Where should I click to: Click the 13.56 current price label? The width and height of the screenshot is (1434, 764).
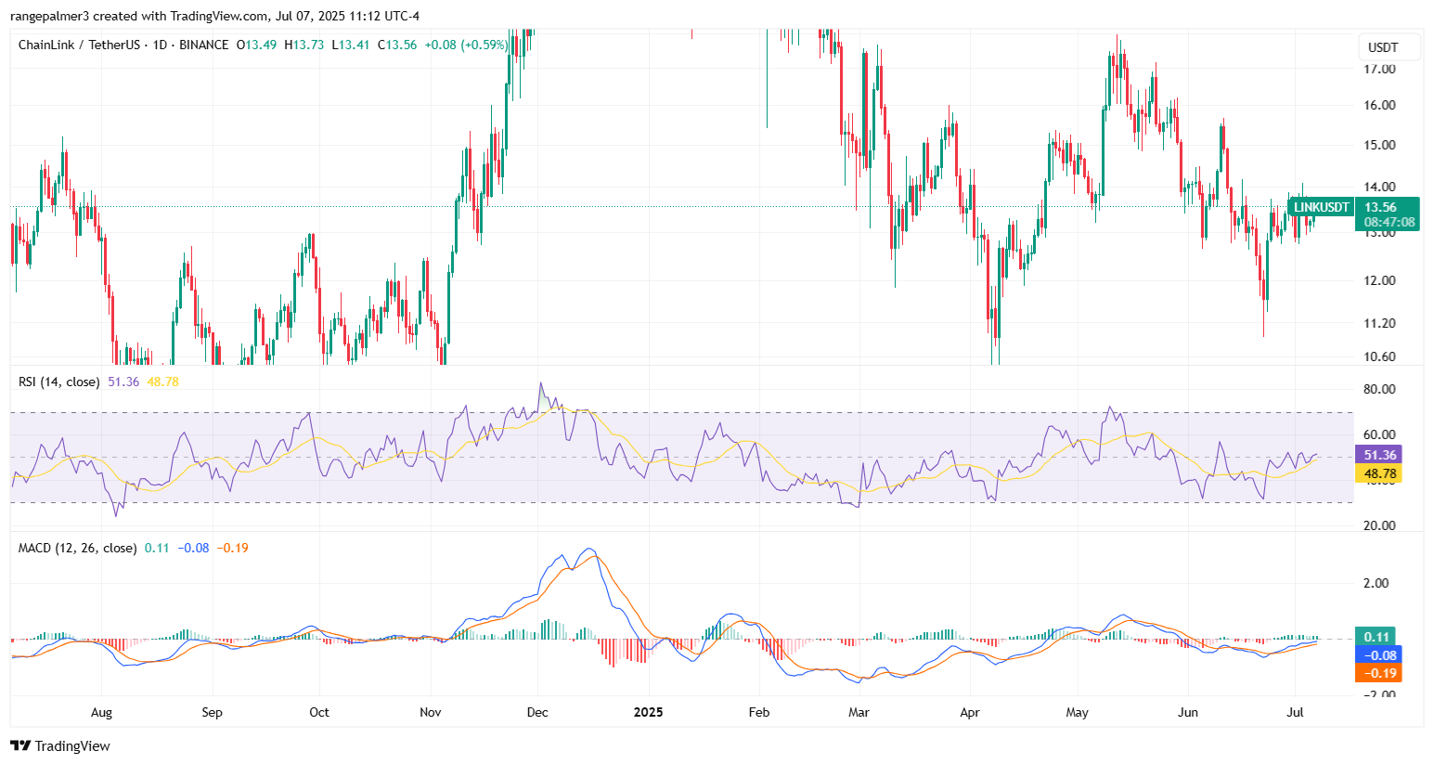point(1381,207)
